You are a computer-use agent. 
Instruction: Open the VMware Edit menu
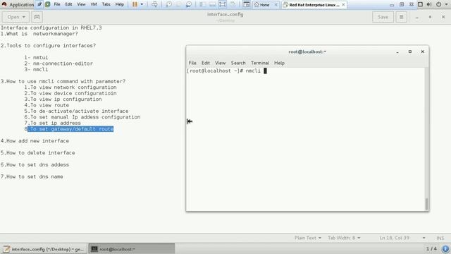coord(68,4)
